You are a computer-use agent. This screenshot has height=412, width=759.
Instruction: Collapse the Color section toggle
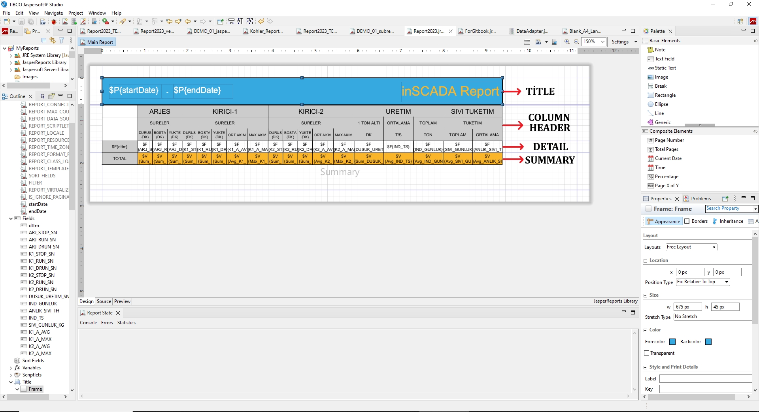646,330
